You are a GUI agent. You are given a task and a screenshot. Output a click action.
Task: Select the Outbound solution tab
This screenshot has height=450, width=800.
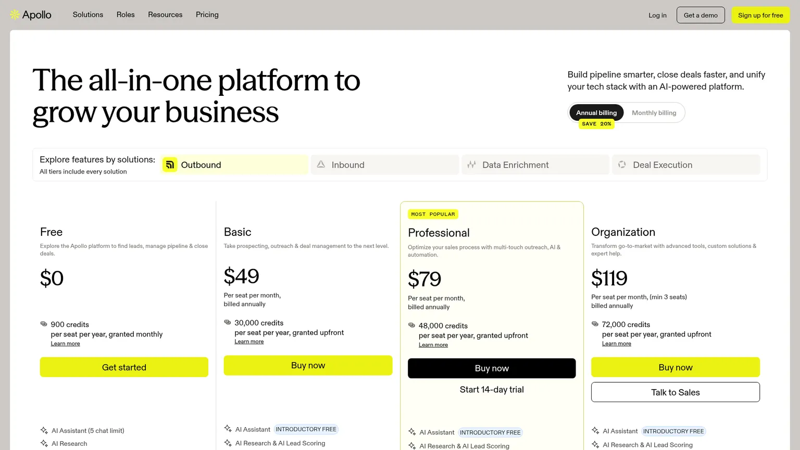[x=234, y=165]
